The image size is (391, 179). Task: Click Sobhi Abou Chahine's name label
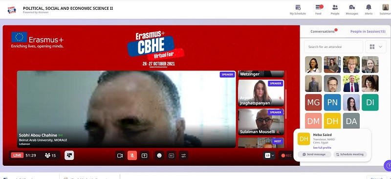[38, 135]
